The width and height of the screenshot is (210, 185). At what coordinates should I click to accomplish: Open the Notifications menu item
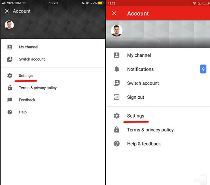pyautogui.click(x=140, y=69)
